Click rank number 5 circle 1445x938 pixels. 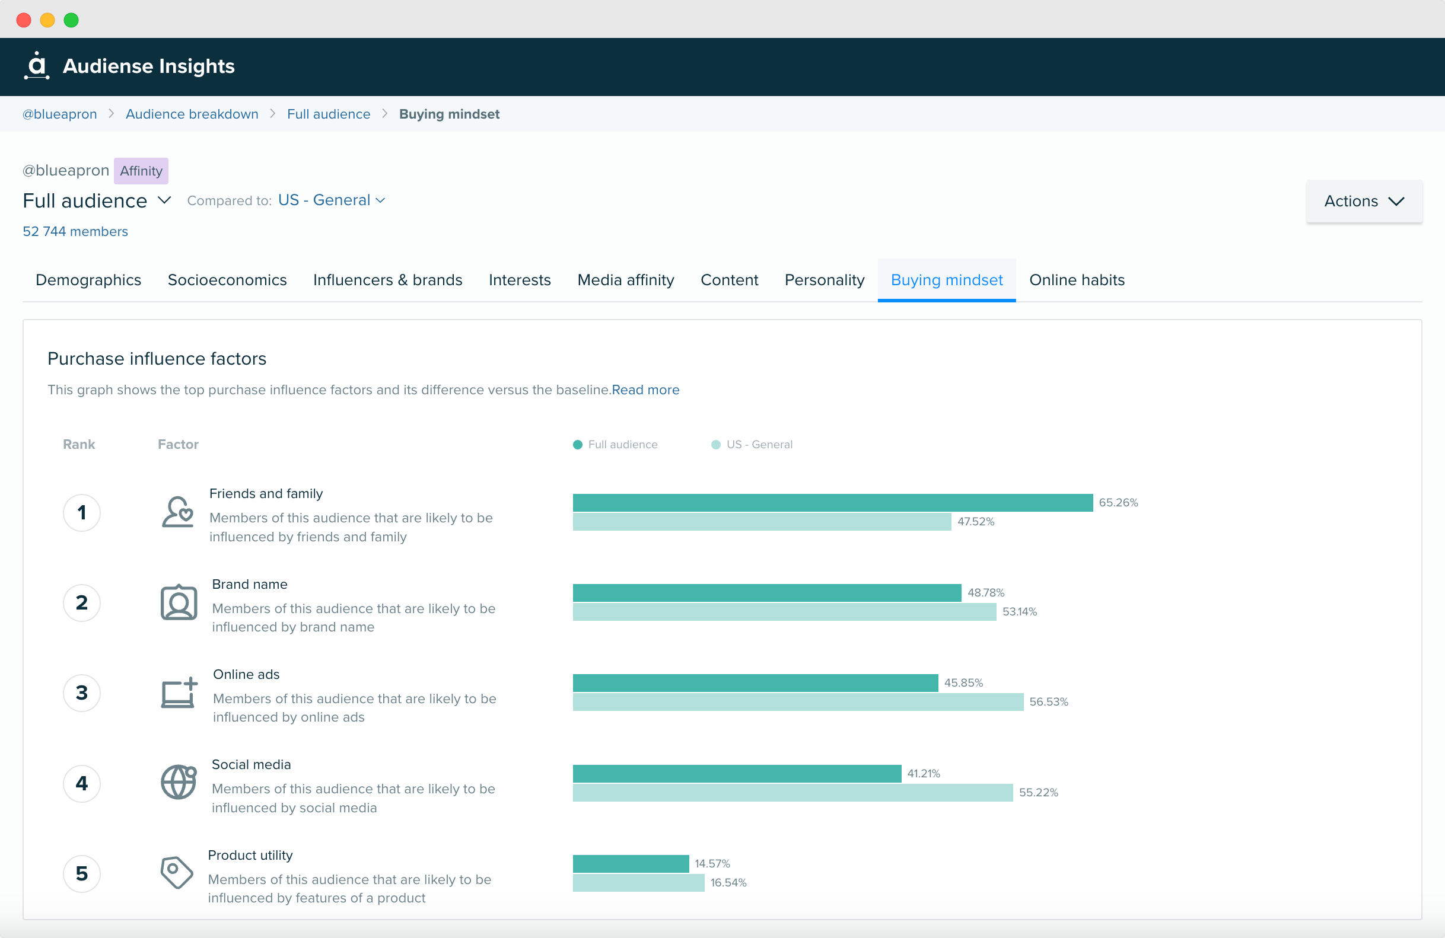81,874
